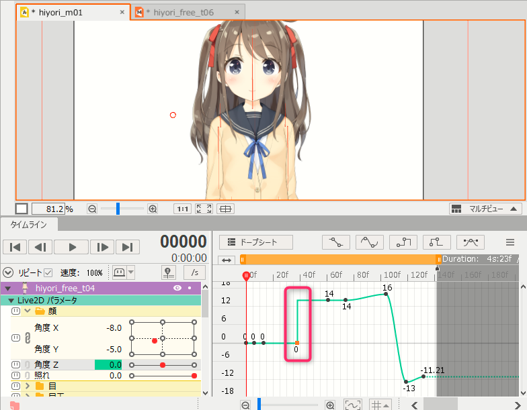Zoom in the graph editor timeline
Viewport: 527px width, 410px height.
click(330, 405)
